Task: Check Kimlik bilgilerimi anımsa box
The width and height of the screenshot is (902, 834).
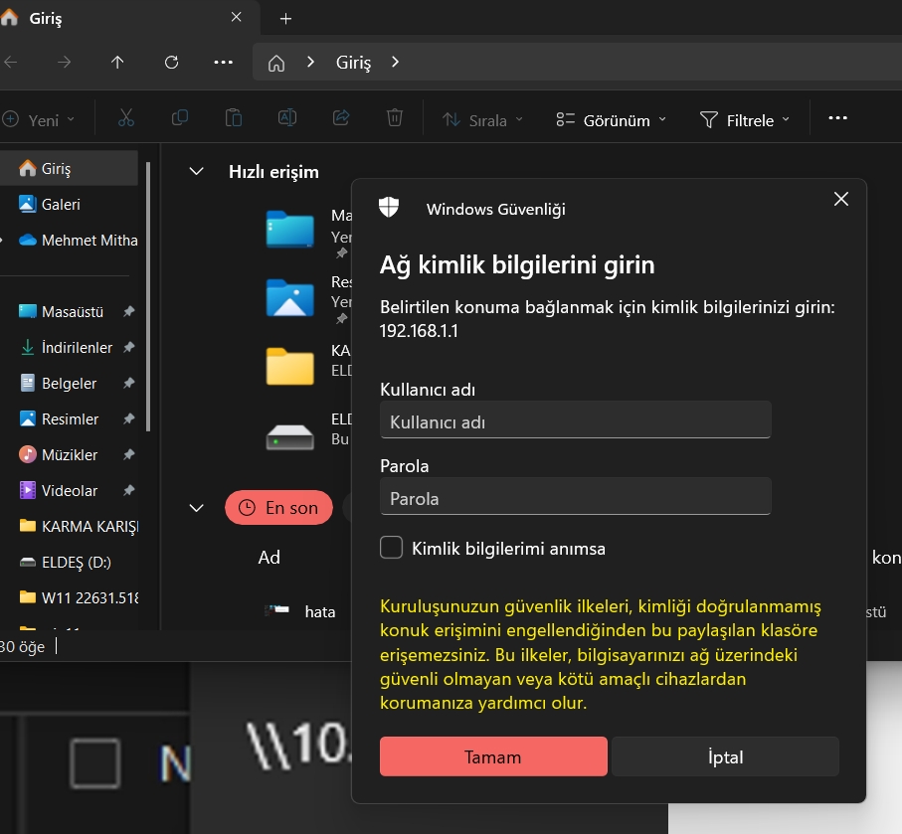Action: pos(391,548)
